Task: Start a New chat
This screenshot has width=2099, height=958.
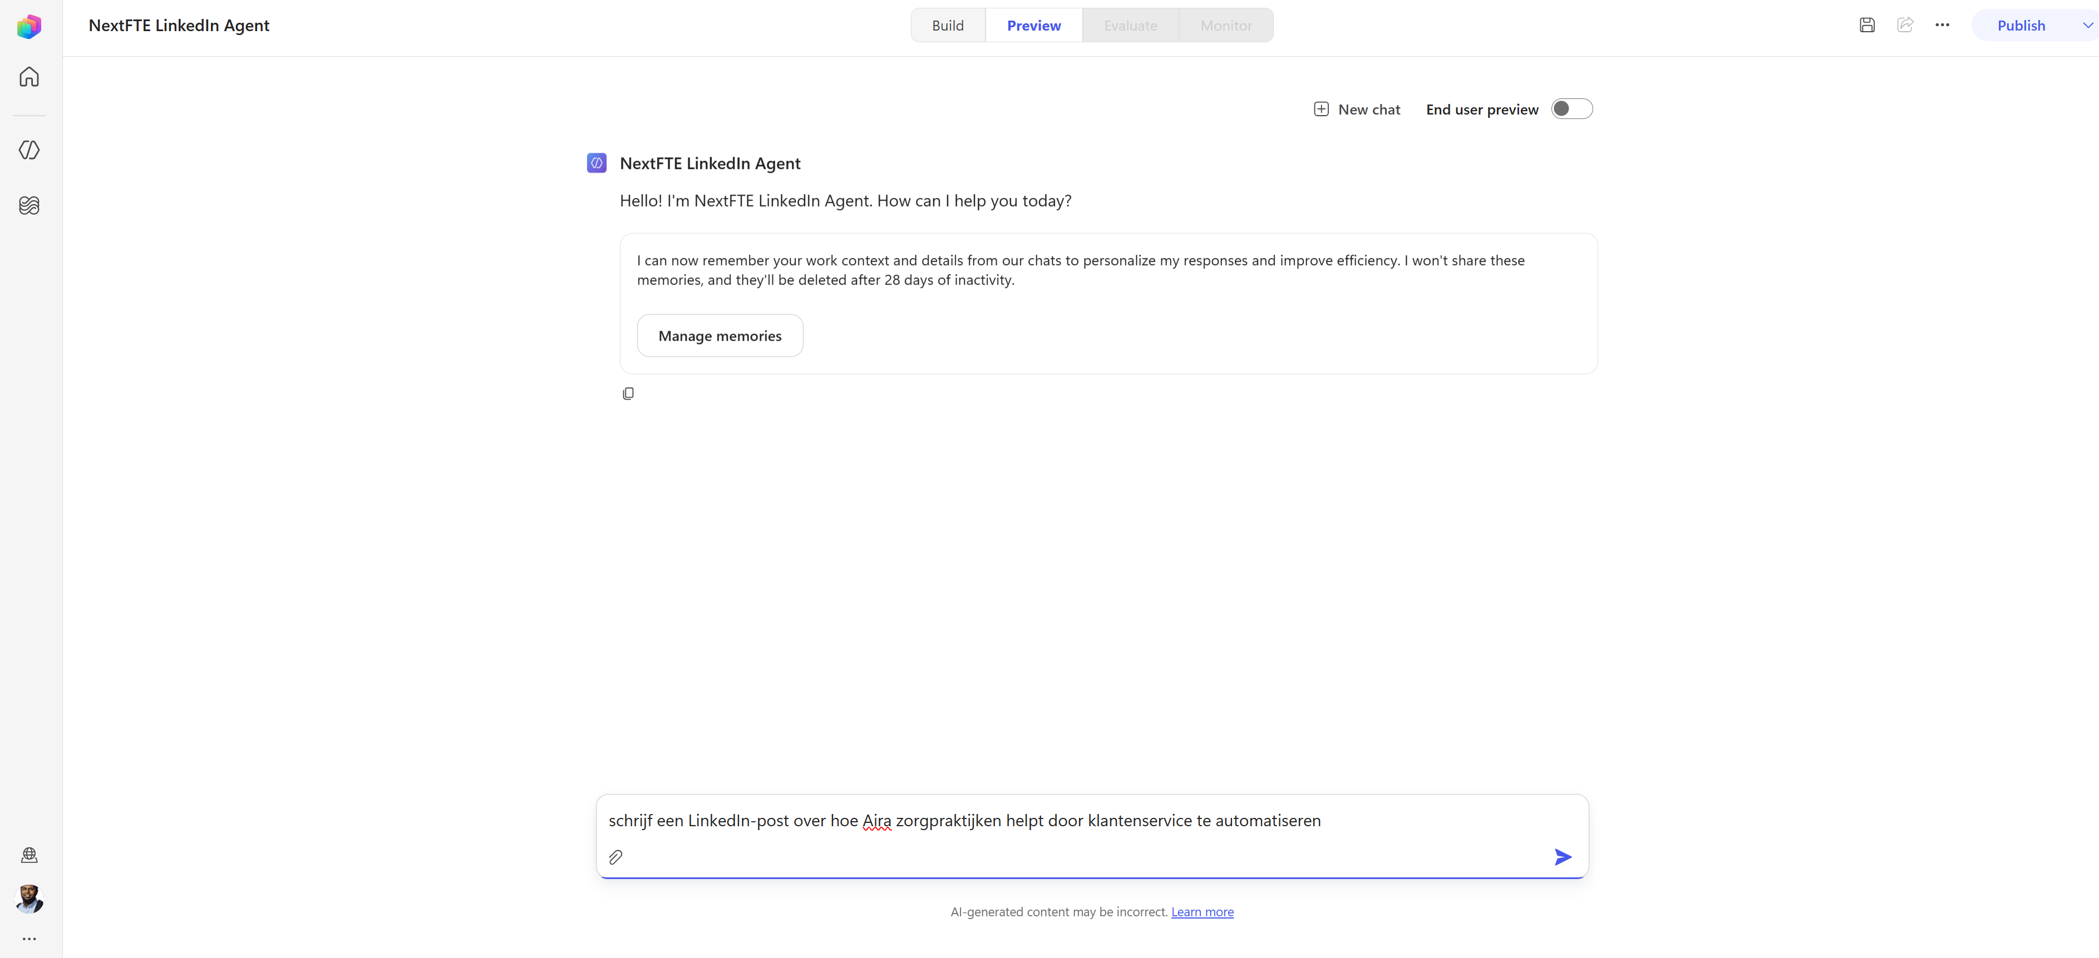Action: click(x=1357, y=109)
